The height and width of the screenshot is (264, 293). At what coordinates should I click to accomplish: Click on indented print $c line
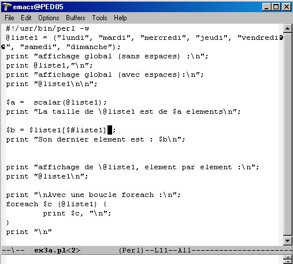tap(77, 213)
